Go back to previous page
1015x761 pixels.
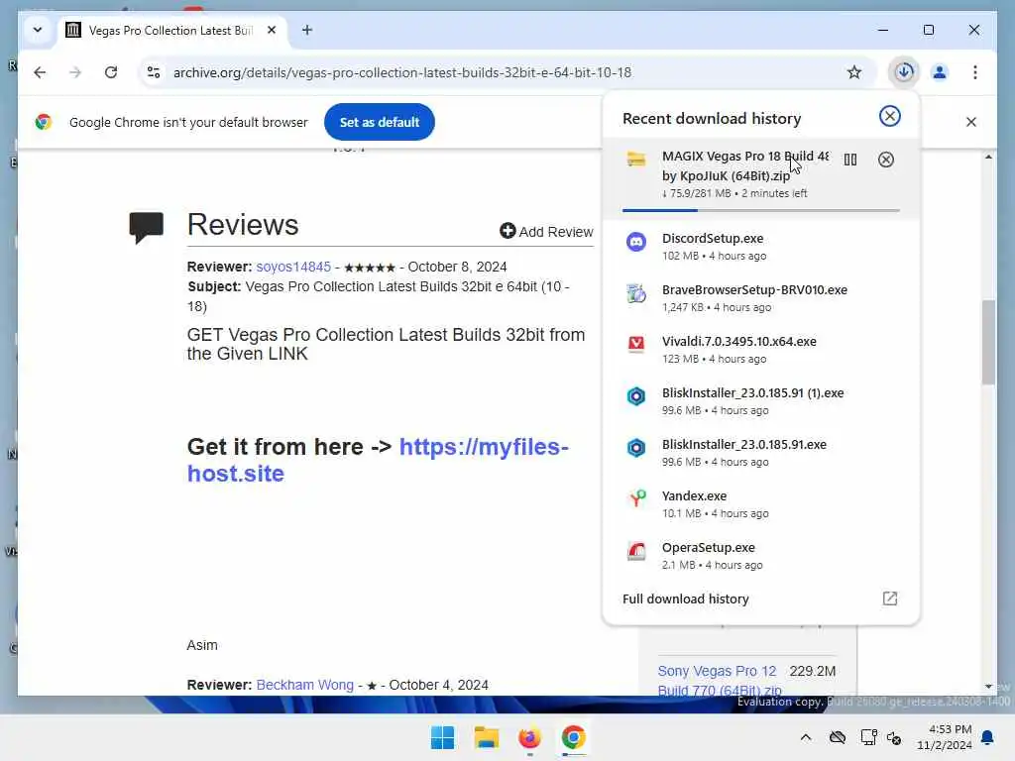click(40, 72)
